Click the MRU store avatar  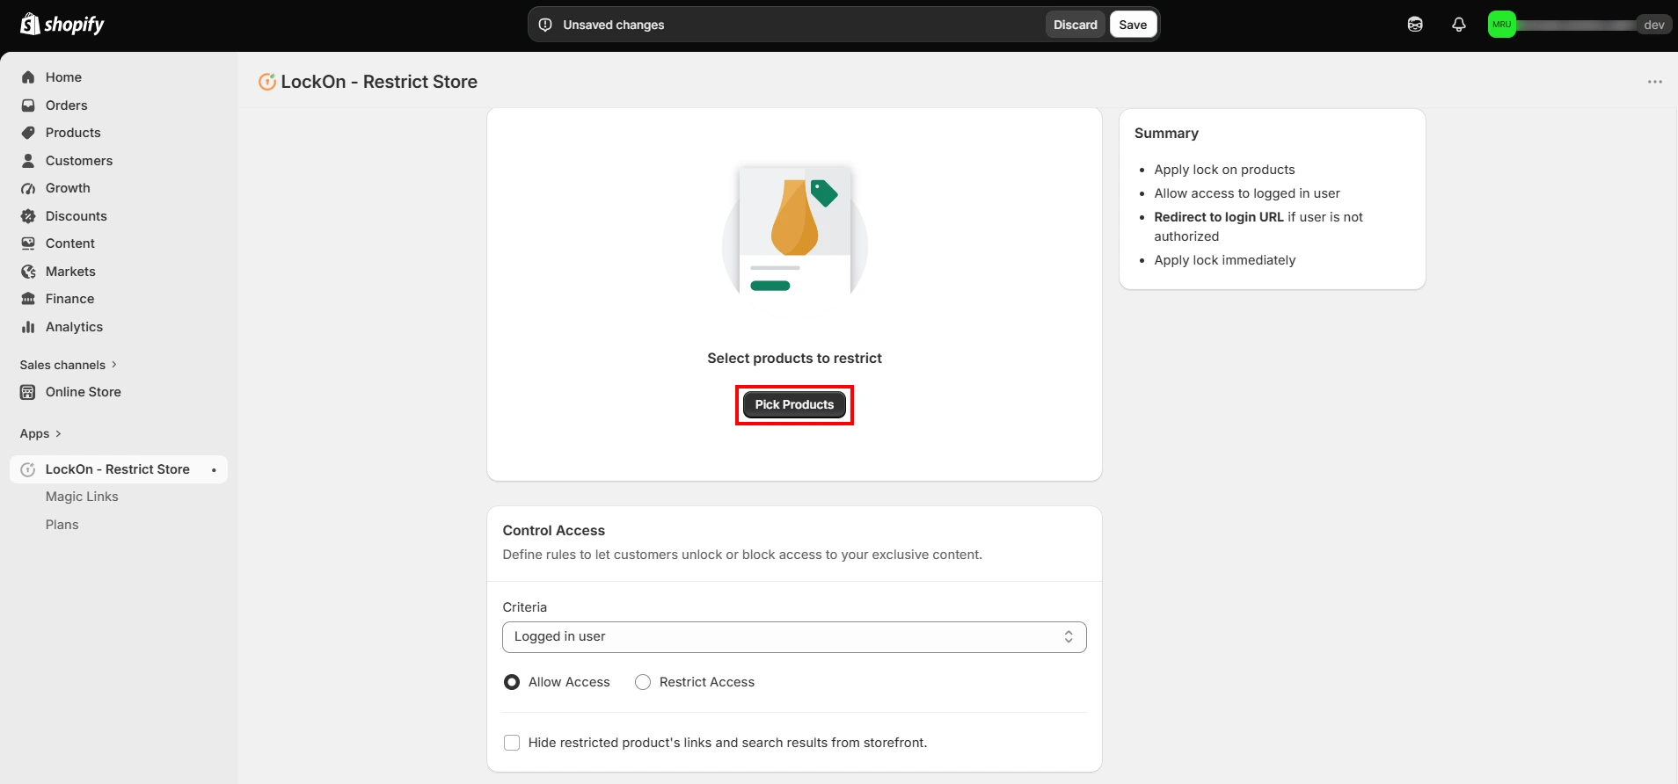pyautogui.click(x=1502, y=25)
